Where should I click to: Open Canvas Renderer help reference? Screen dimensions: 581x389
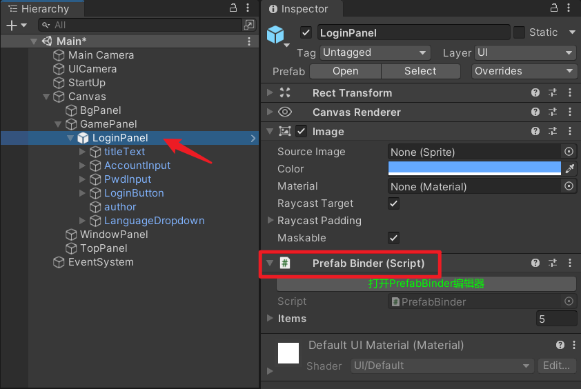click(535, 112)
